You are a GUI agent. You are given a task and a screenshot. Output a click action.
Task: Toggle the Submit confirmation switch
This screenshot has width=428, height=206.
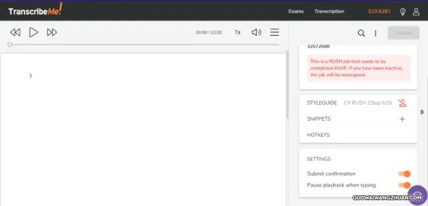click(x=404, y=174)
